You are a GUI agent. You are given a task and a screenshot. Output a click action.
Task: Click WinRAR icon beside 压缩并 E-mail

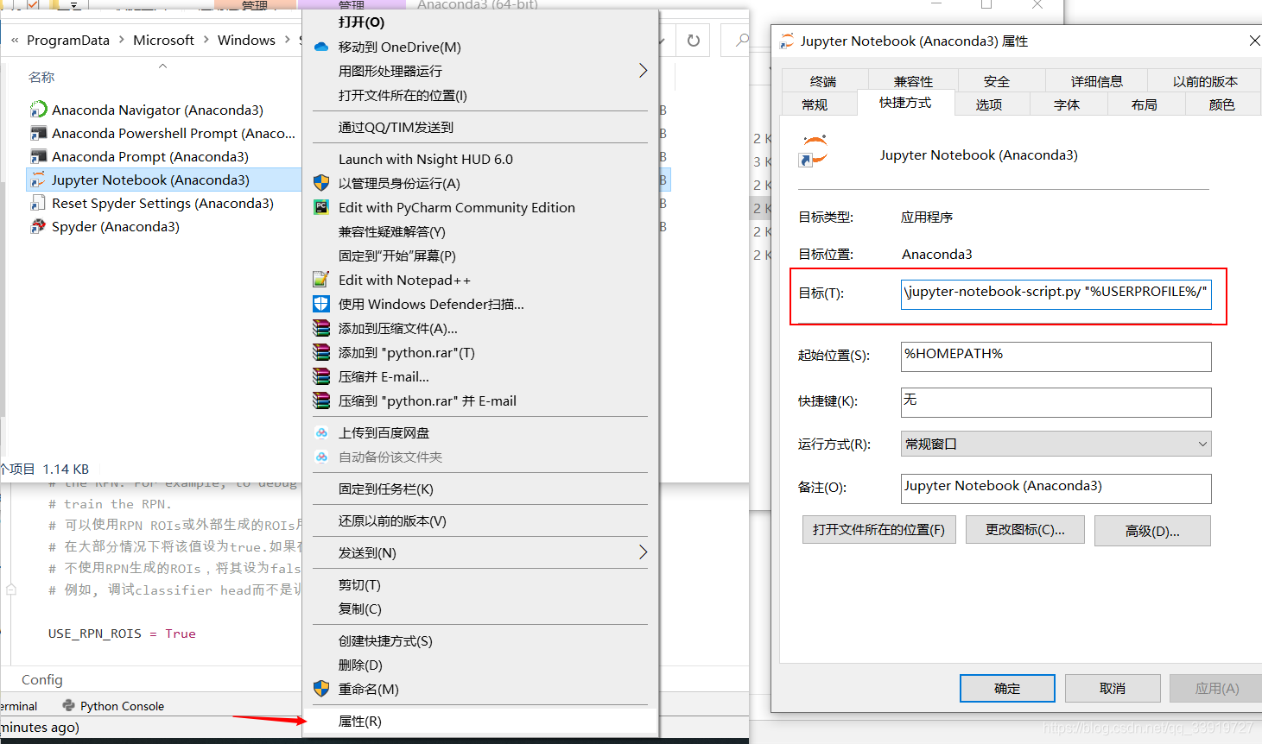(x=321, y=376)
